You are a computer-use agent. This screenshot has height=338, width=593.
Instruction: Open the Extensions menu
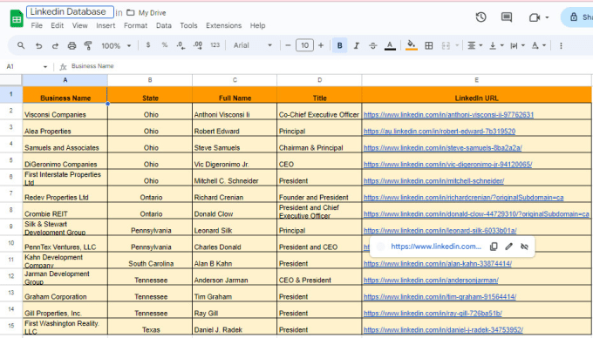click(223, 25)
